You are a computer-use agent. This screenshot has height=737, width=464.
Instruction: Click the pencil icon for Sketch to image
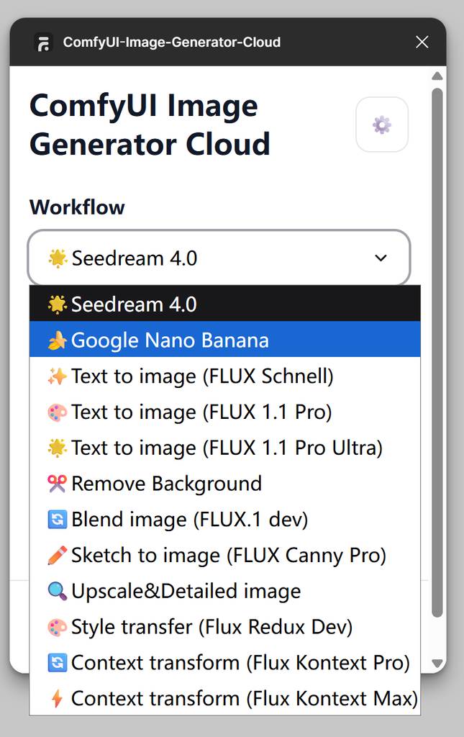tap(57, 556)
